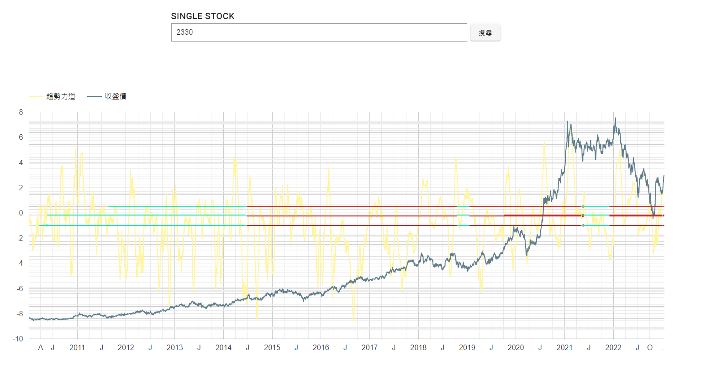
Task: Select the 2019 label on the x-axis
Action: [467, 348]
